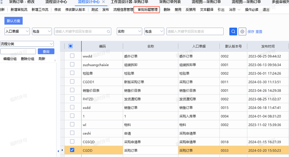
Task: Check the wwdd row checkbox
Action: [x=72, y=56]
